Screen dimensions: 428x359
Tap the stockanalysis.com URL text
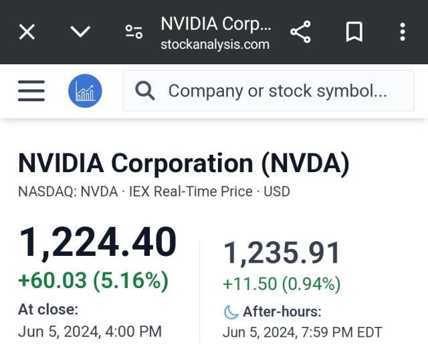[215, 45]
